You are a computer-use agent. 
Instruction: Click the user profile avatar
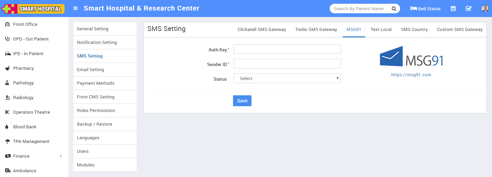tap(485, 9)
